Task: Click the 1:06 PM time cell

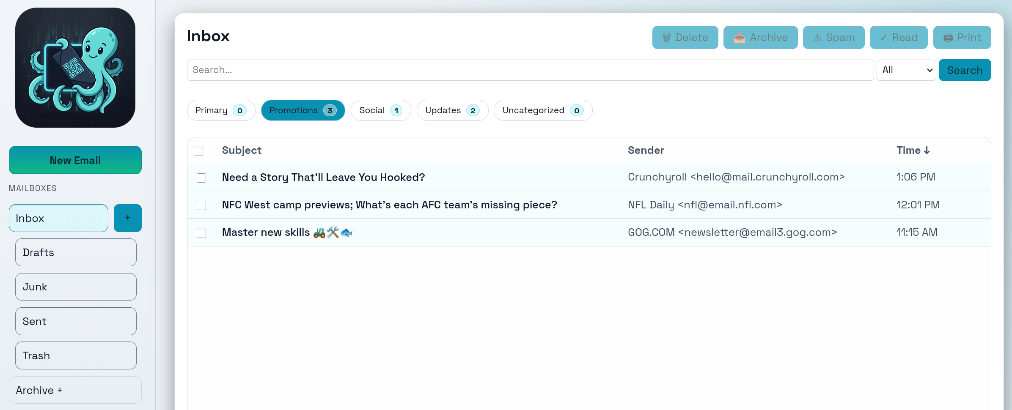Action: [916, 177]
